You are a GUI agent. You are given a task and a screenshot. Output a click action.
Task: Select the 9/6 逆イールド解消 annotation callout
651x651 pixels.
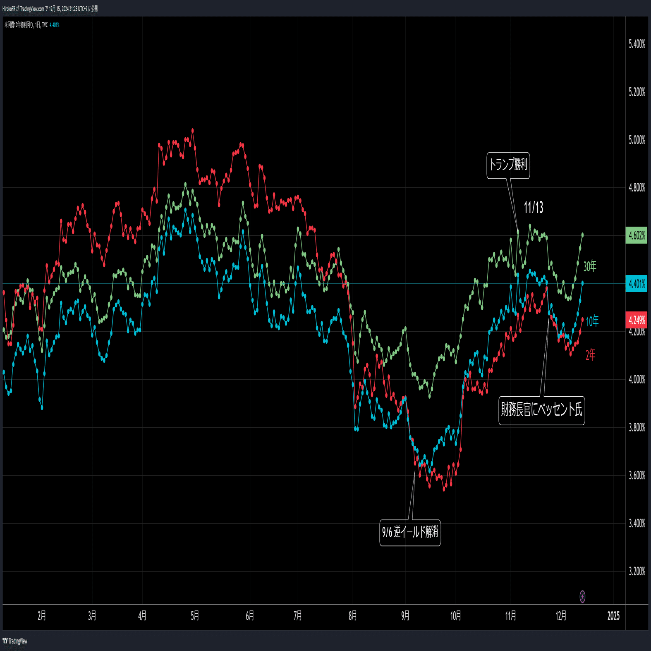pos(410,532)
